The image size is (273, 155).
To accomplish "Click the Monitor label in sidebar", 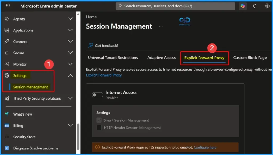I will (x=20, y=64).
